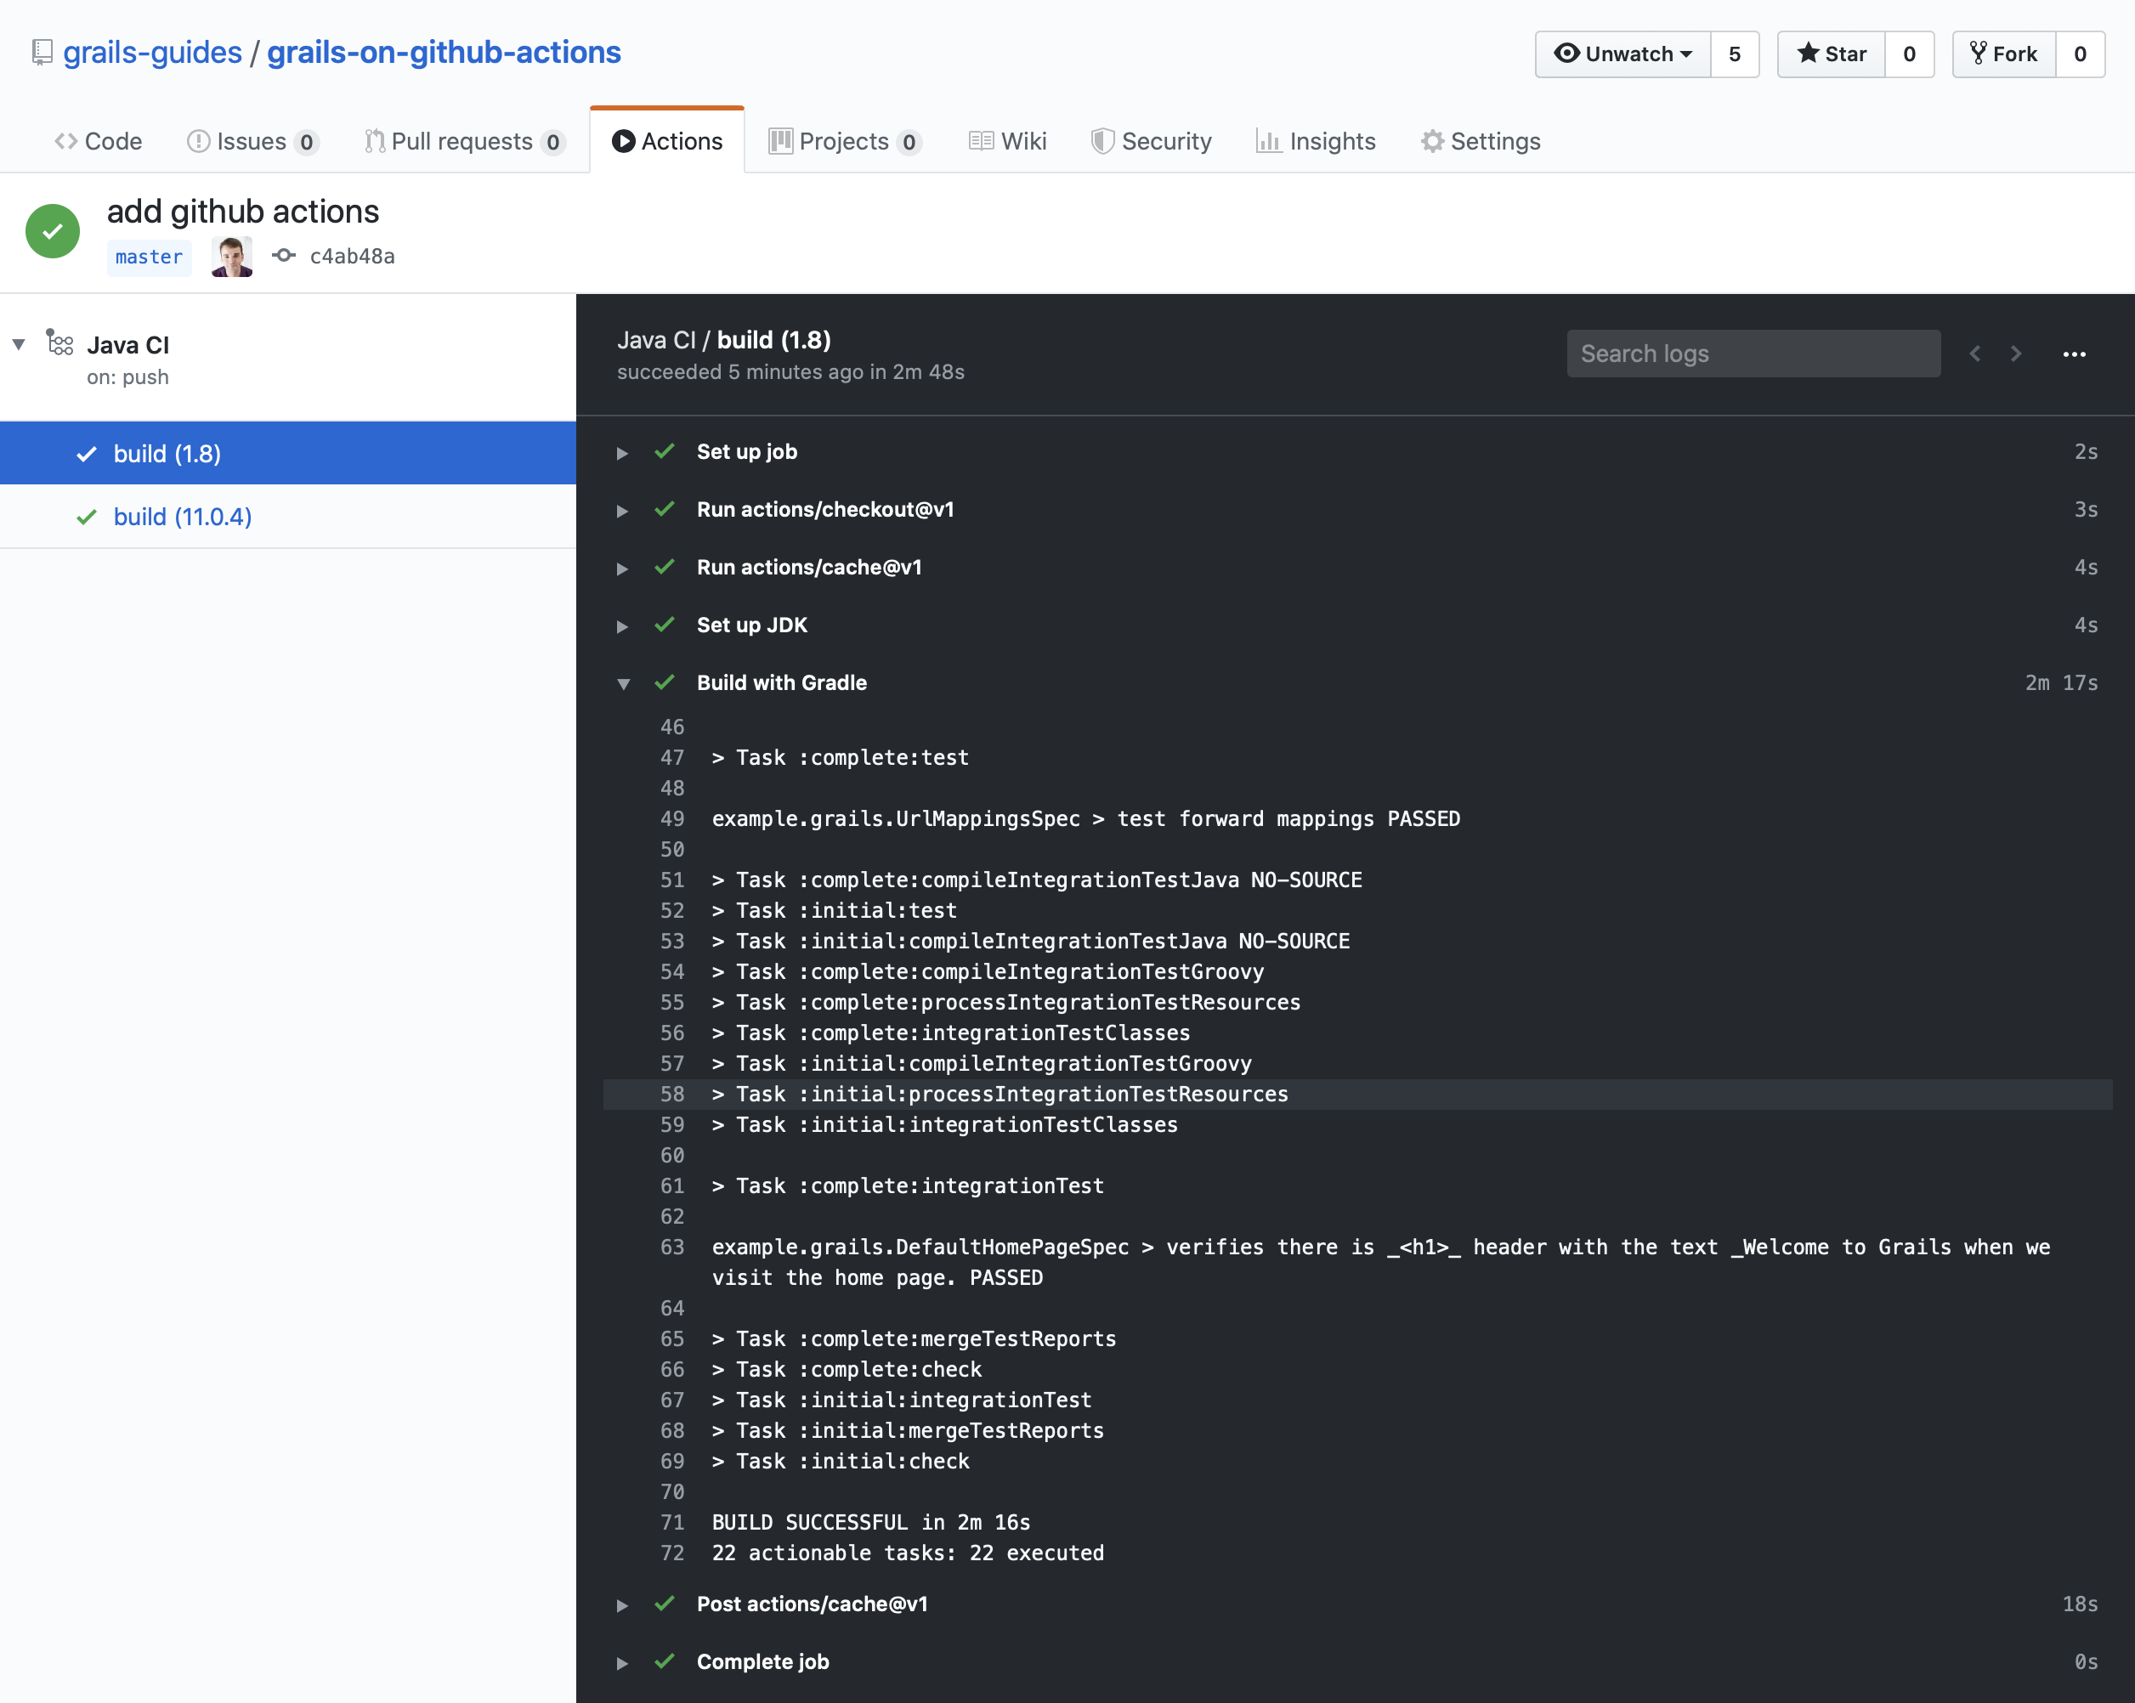This screenshot has width=2135, height=1703.
Task: Open the Security tab
Action: click(1151, 140)
